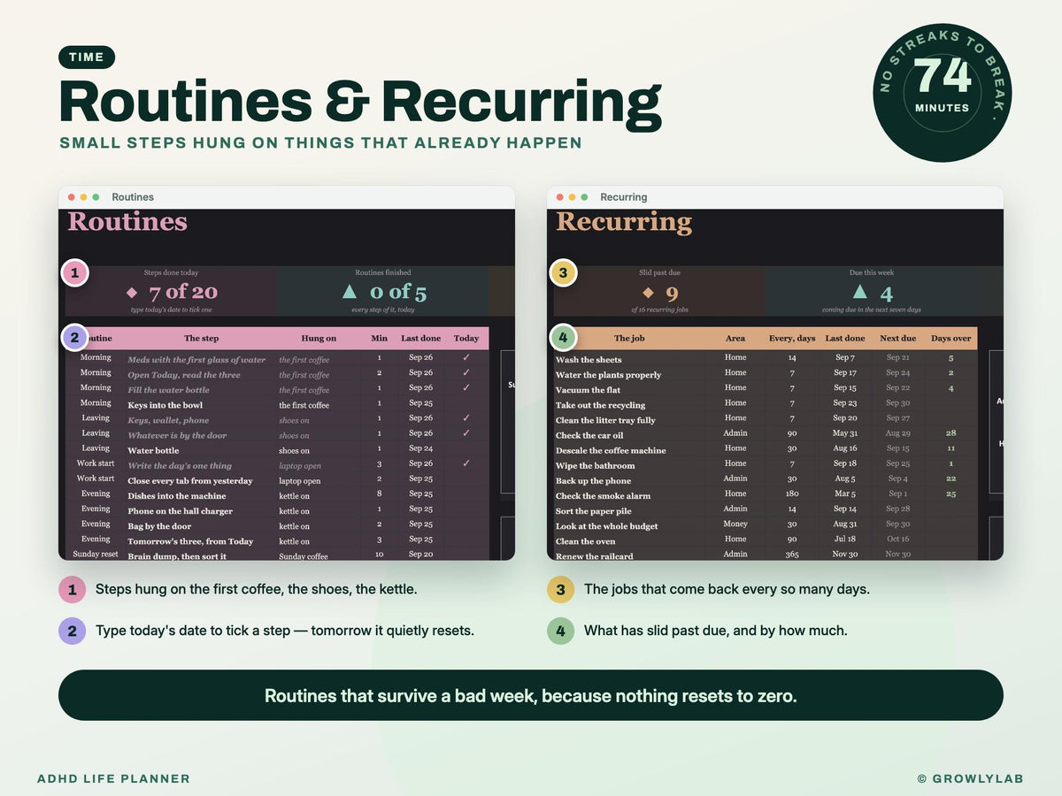The height and width of the screenshot is (796, 1062).
Task: Select 'Today' column header in Routines
Action: (466, 338)
